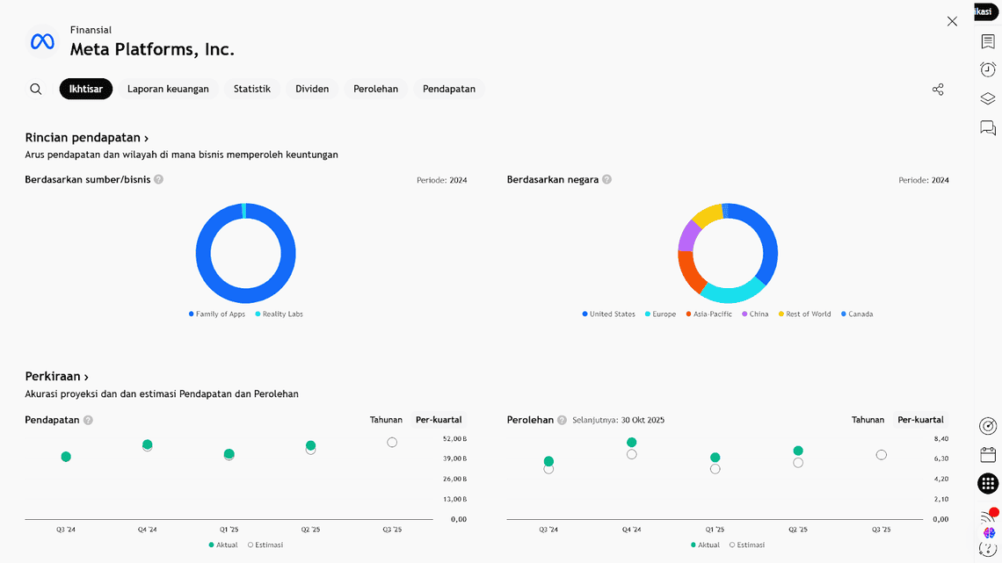The height and width of the screenshot is (563, 1002).
Task: Click the share icon
Action: (938, 90)
